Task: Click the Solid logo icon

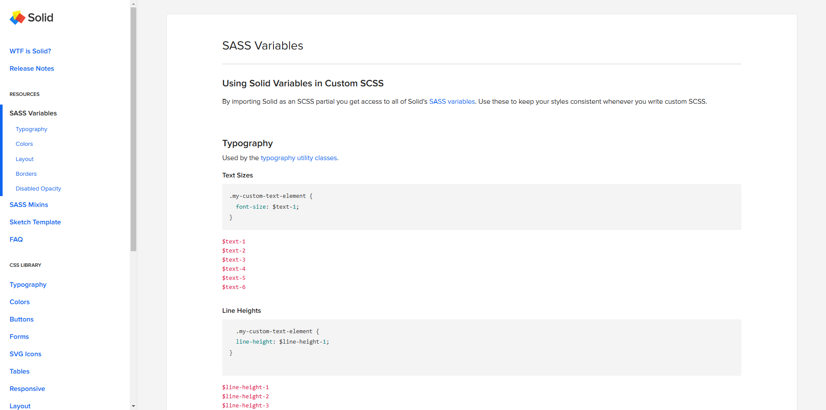Action: pos(17,18)
